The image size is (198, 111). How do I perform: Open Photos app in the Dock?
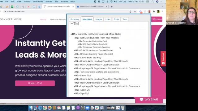coord(49,108)
